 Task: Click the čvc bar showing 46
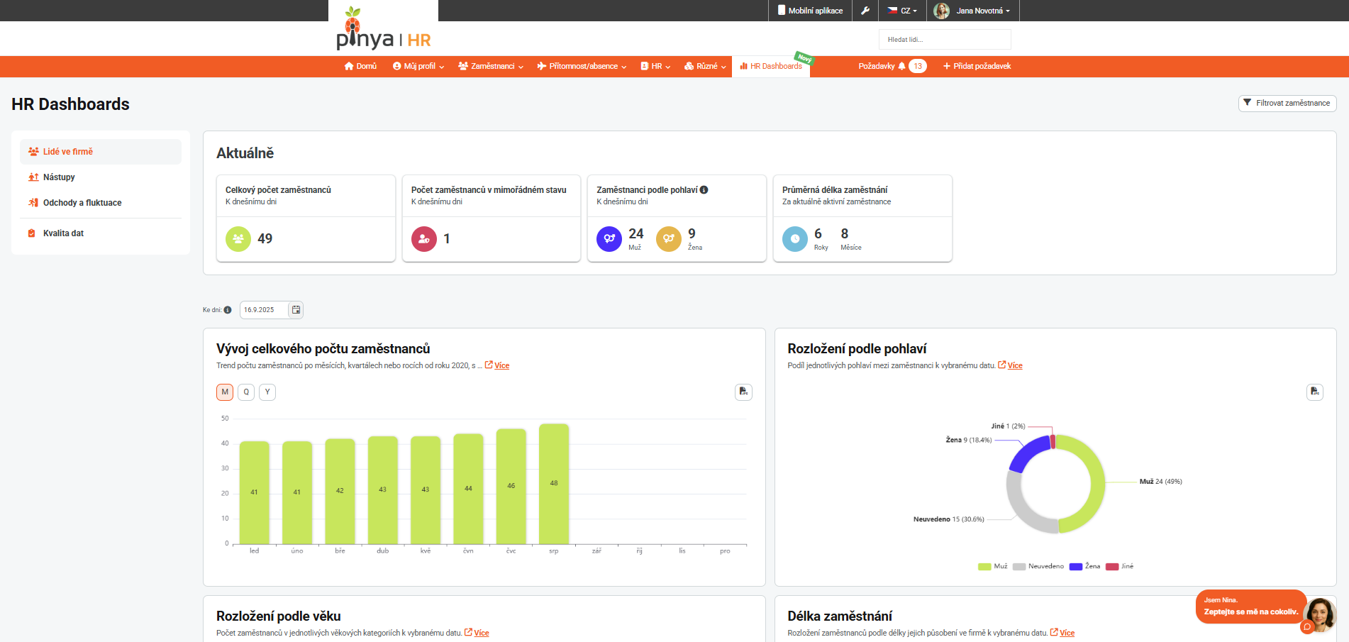point(511,487)
